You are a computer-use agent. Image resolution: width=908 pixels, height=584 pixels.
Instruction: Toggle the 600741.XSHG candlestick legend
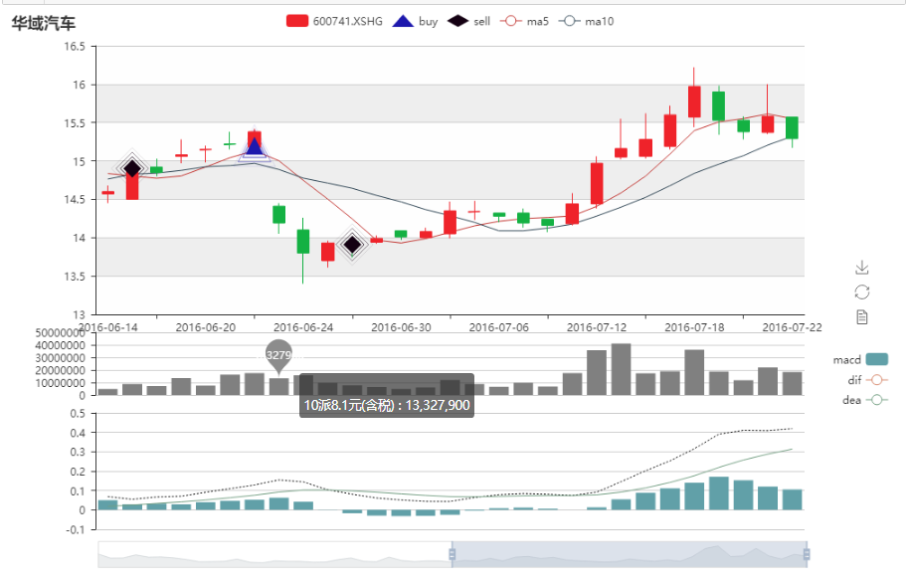pos(334,22)
